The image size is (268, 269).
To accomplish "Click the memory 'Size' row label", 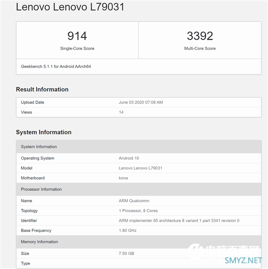I will click(25, 253).
